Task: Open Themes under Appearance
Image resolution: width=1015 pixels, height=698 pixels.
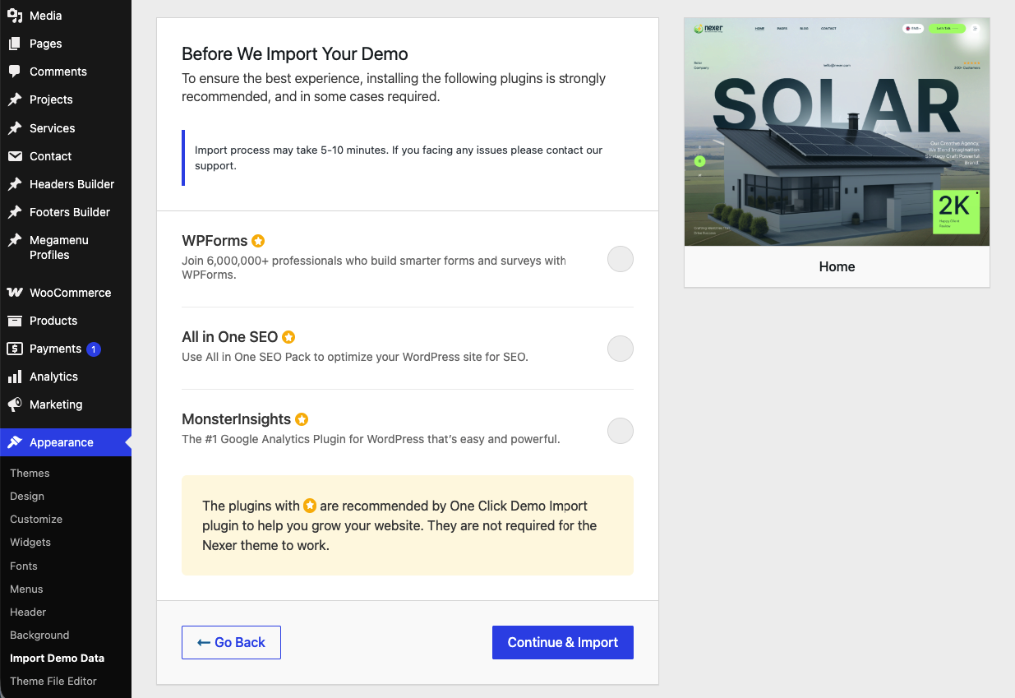Action: [30, 473]
